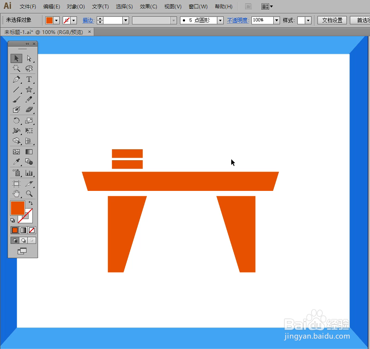
Task: Reset to default fill and stroke
Action: tap(13, 220)
